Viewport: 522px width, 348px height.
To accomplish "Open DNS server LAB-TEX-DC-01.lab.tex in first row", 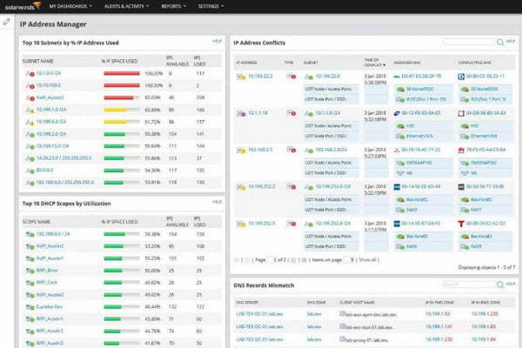I will [x=259, y=314].
